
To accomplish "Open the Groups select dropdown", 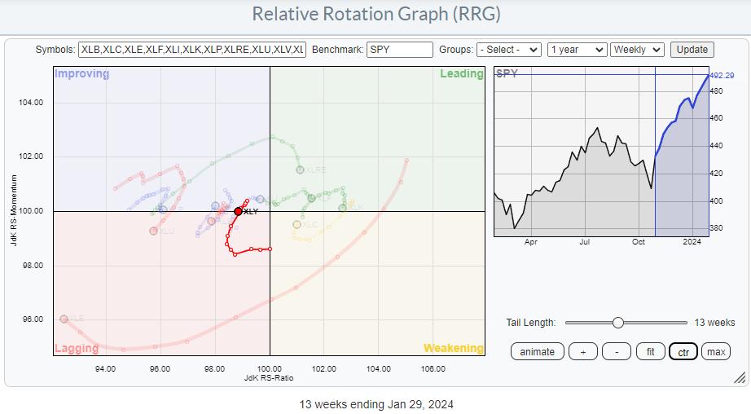I will (509, 50).
